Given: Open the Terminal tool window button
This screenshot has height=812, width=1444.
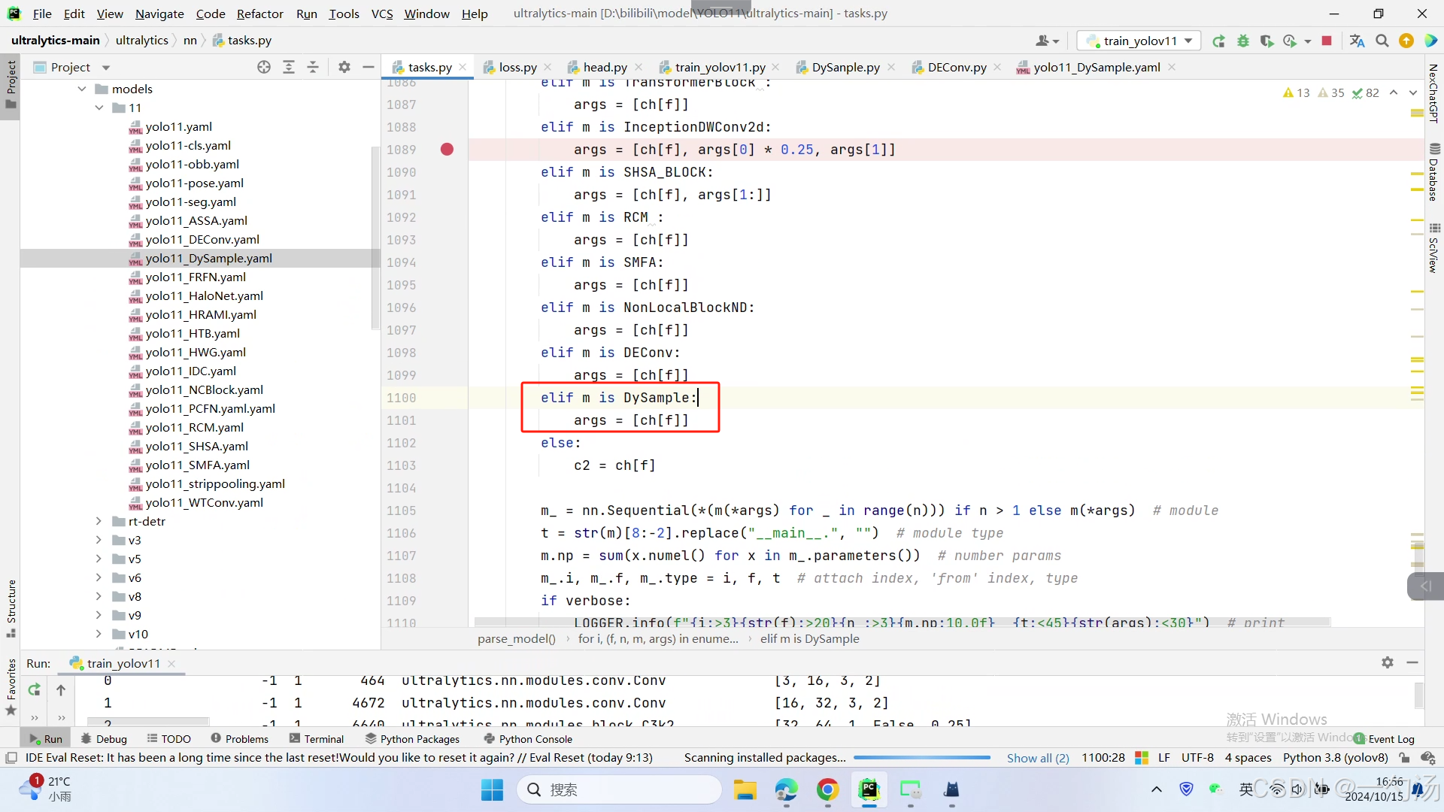Looking at the screenshot, I should (x=317, y=739).
